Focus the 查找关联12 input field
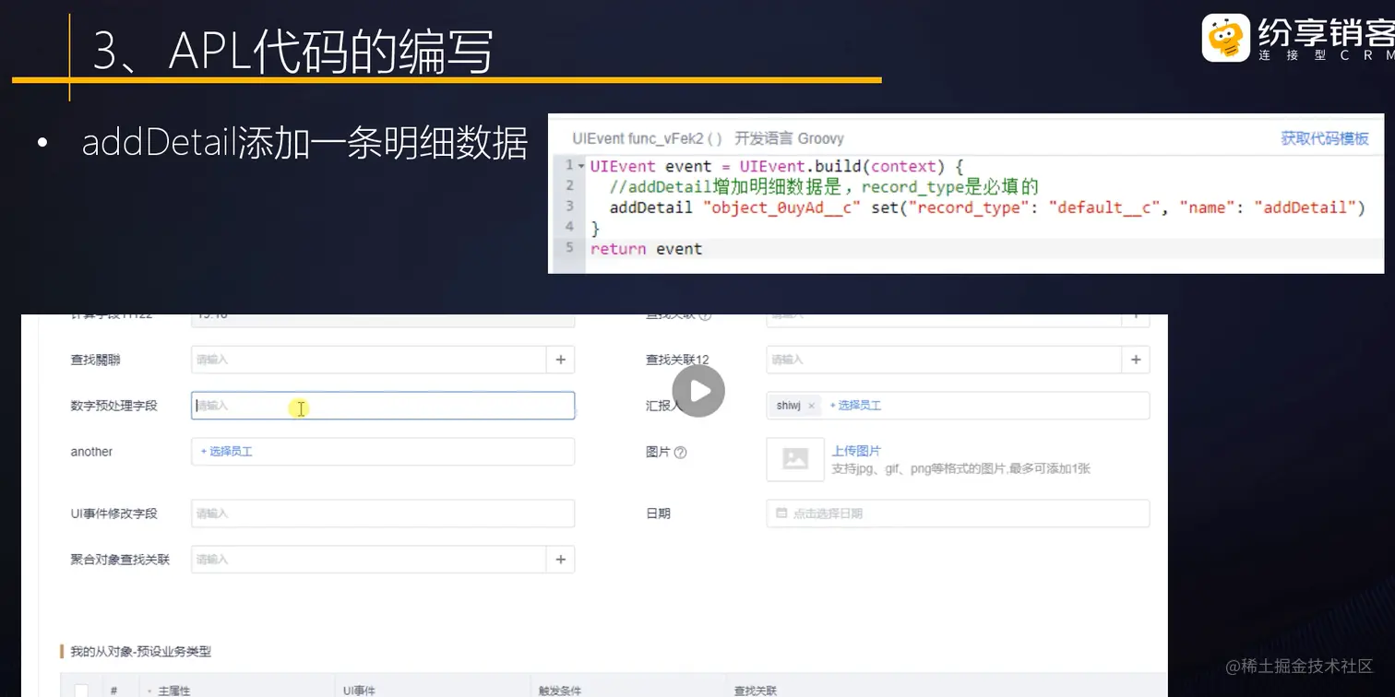Viewport: 1395px width, 697px height. [944, 360]
